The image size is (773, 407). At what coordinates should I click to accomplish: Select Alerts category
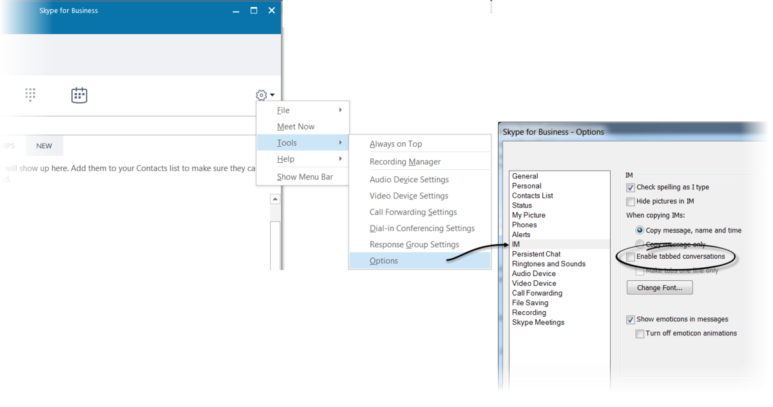pos(559,234)
